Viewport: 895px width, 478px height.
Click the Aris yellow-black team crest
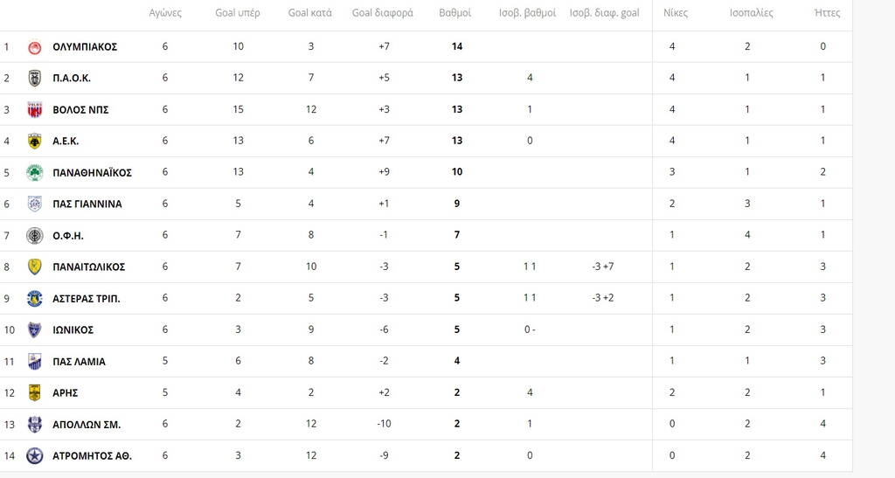pos(35,393)
